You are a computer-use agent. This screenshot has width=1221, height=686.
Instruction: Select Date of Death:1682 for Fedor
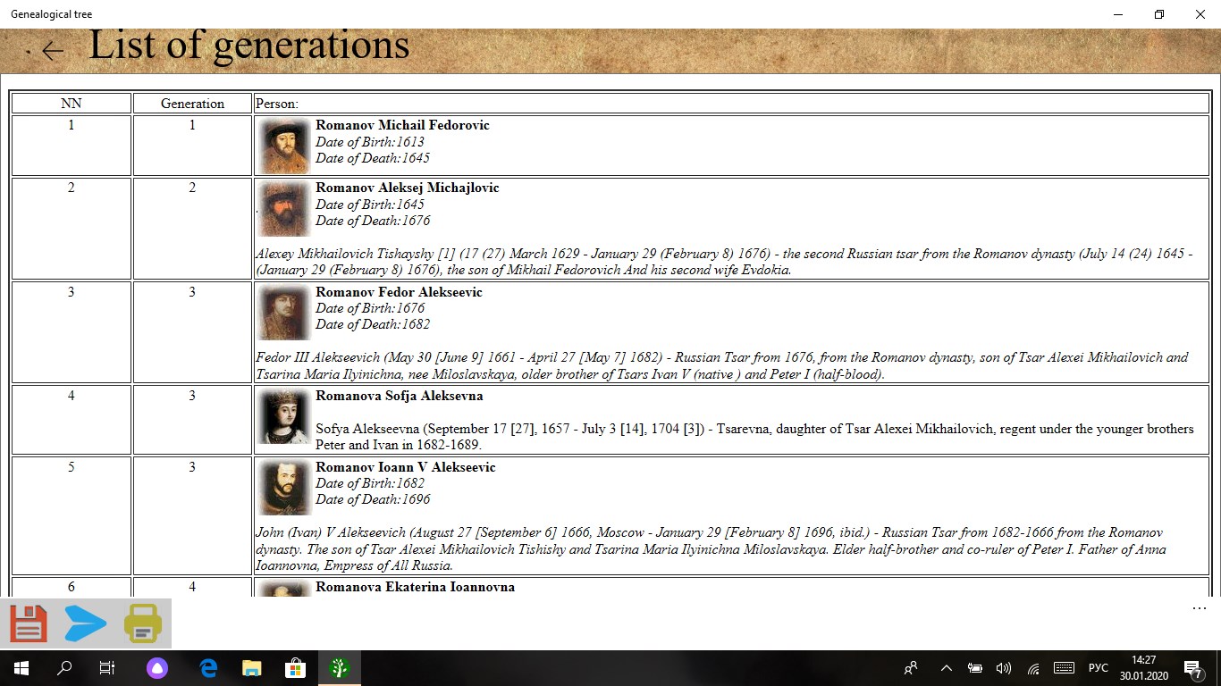pyautogui.click(x=373, y=324)
